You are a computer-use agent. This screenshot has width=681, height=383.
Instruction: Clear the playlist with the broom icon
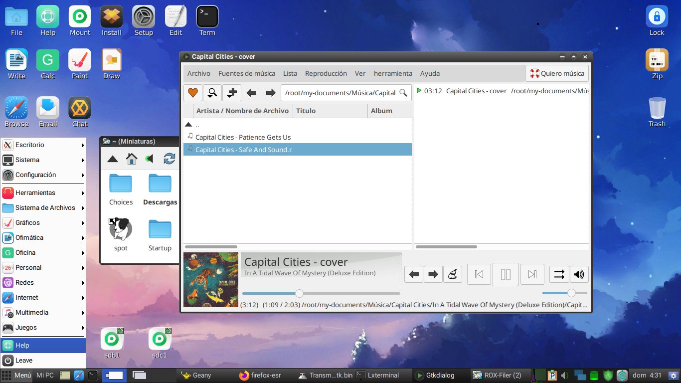(x=453, y=274)
